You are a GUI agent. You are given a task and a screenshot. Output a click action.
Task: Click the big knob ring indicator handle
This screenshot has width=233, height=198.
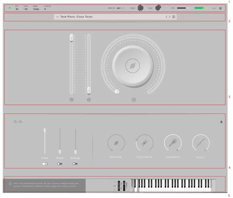[x=117, y=92]
